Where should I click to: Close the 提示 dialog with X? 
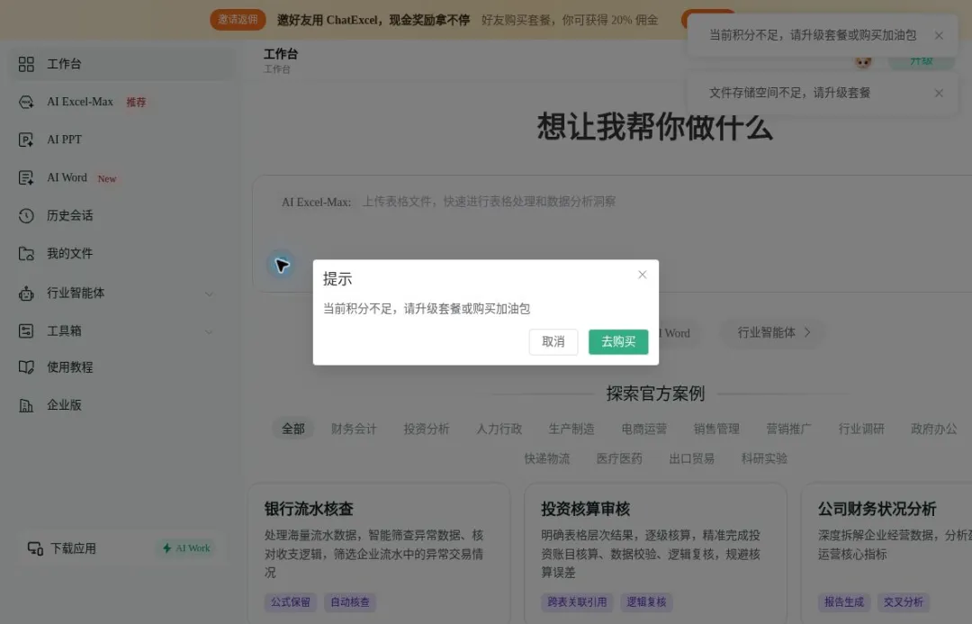(x=643, y=275)
